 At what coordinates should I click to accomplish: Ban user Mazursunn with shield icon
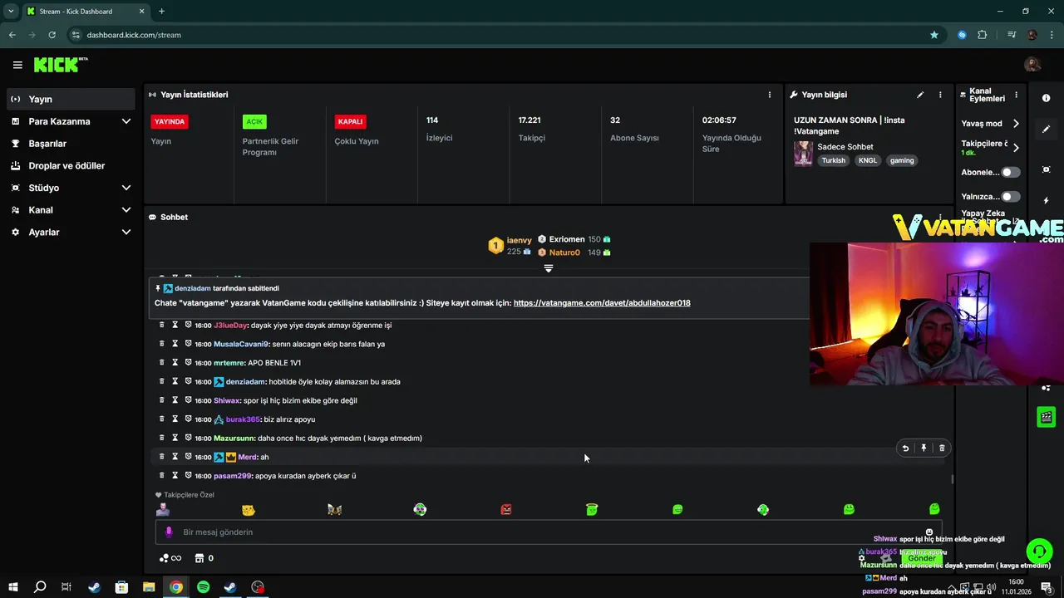188,438
